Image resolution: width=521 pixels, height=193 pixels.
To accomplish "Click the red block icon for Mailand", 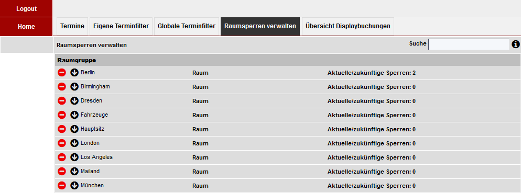I will (62, 172).
